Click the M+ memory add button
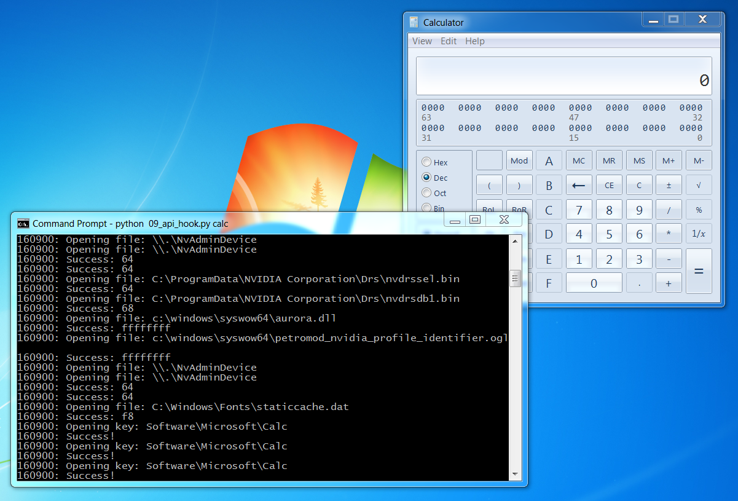The height and width of the screenshot is (501, 738). click(669, 160)
